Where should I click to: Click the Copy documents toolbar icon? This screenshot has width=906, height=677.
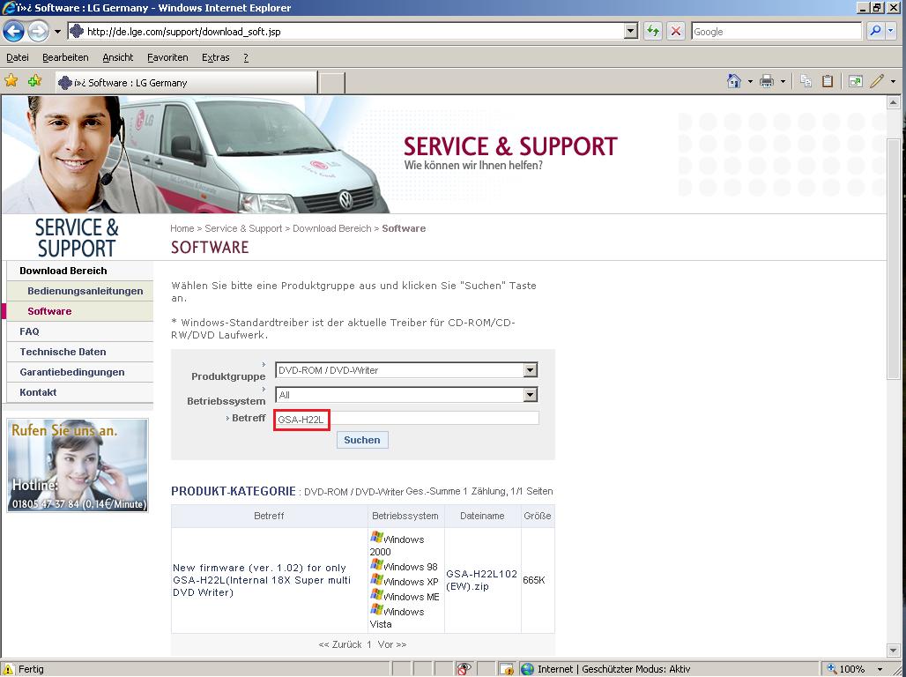pyautogui.click(x=806, y=81)
